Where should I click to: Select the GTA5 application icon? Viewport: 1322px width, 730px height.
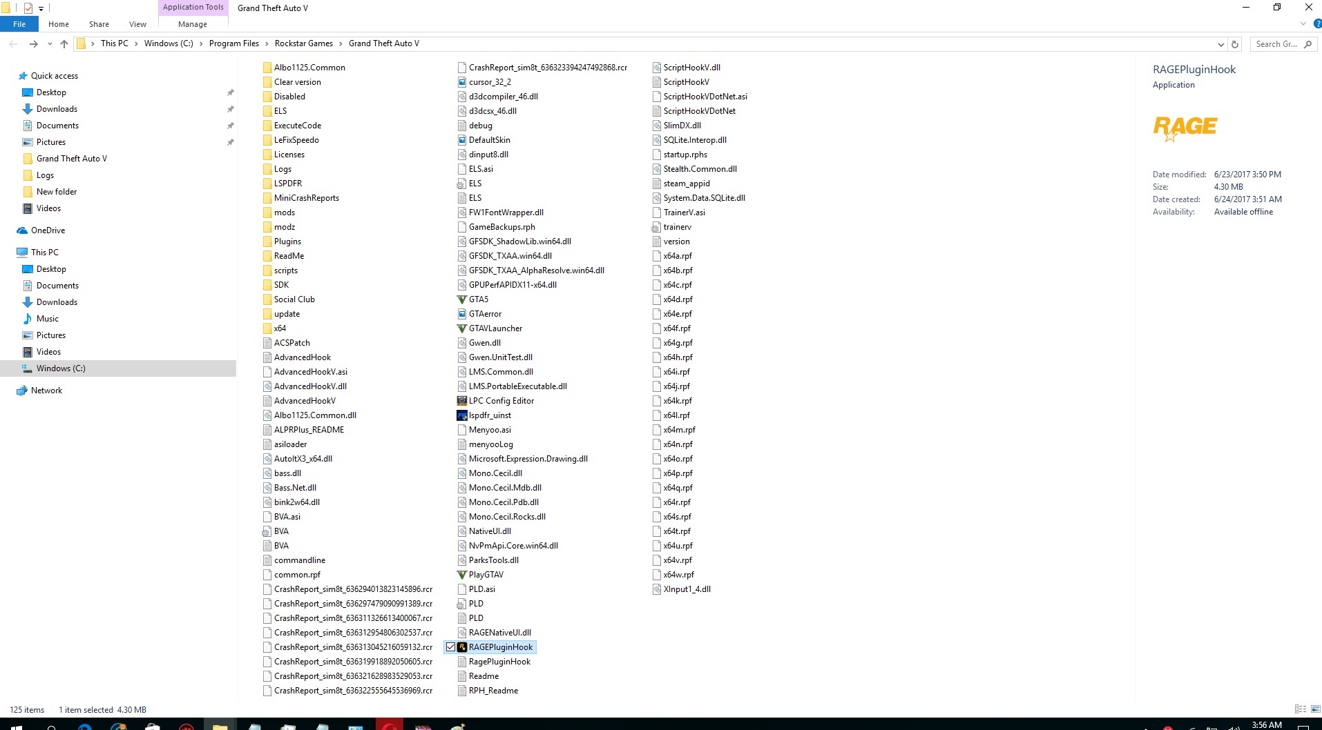tap(462, 299)
